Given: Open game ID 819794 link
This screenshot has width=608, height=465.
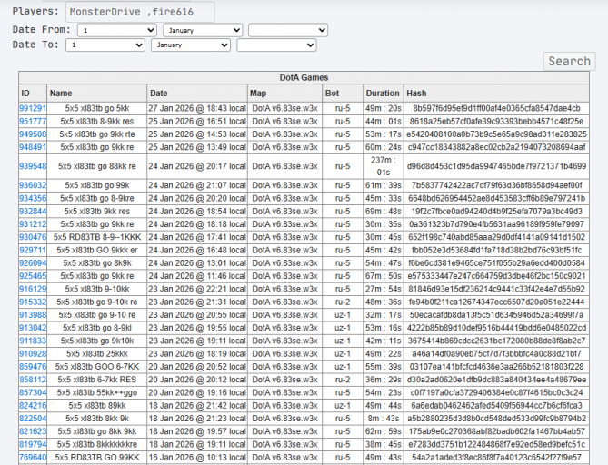Looking at the screenshot, I should pyautogui.click(x=33, y=444).
